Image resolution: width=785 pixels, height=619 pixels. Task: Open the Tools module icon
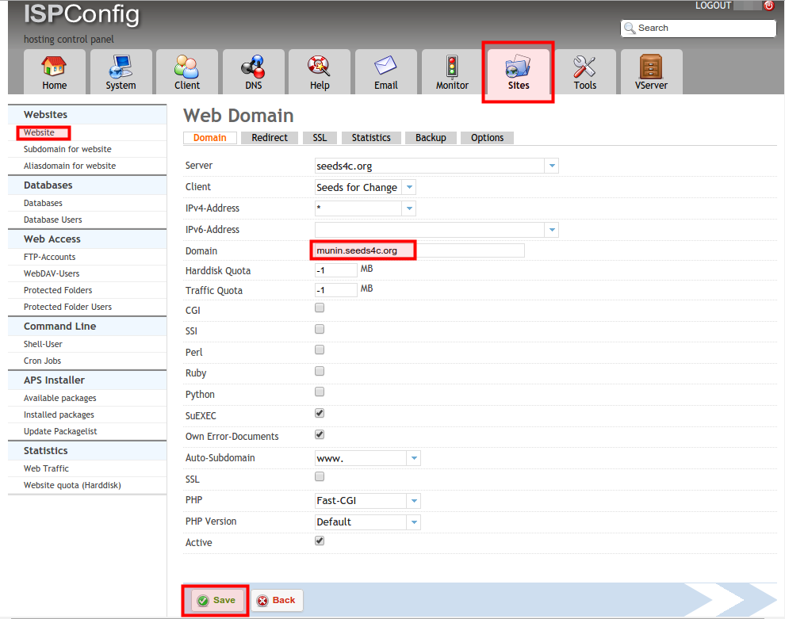coord(584,66)
